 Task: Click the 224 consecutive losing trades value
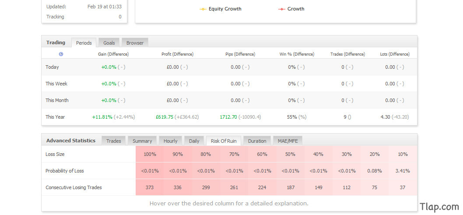[262, 187]
